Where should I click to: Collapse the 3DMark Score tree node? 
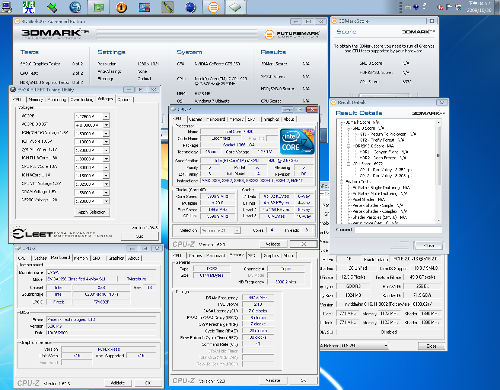coord(342,122)
